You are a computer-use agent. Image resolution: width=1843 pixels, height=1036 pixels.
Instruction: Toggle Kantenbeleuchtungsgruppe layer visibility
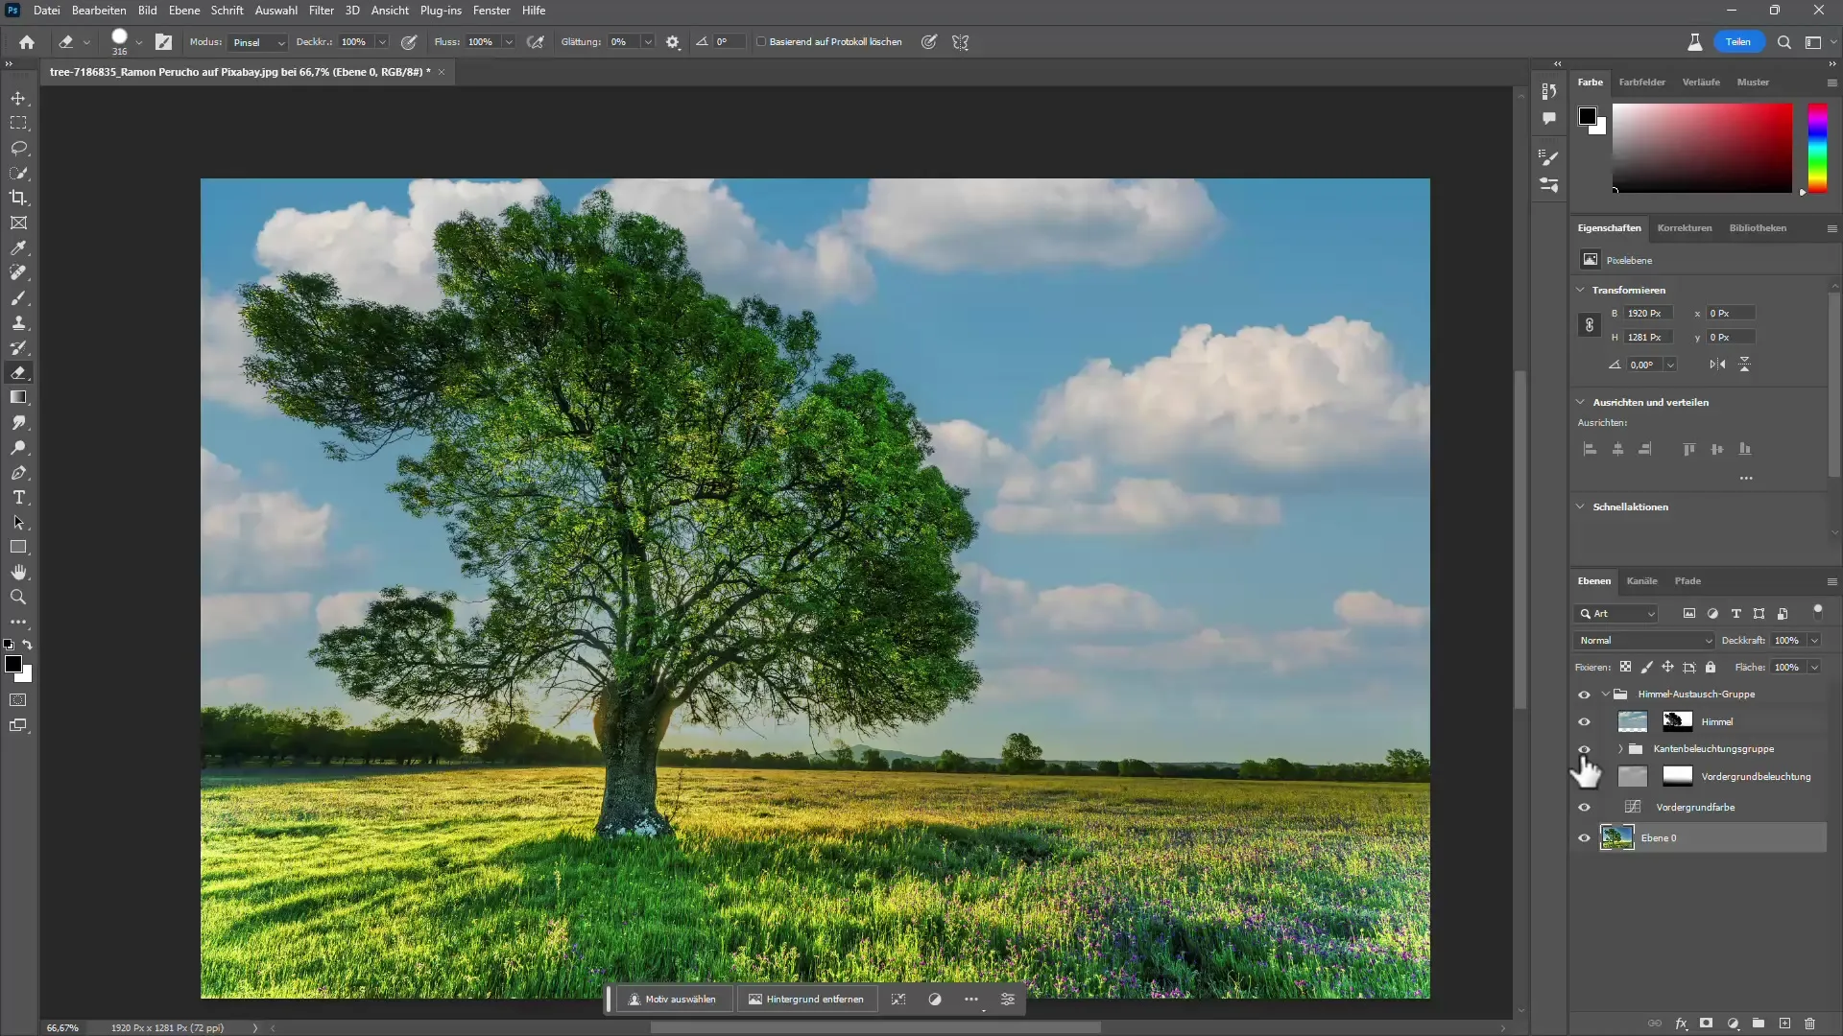[1584, 747]
